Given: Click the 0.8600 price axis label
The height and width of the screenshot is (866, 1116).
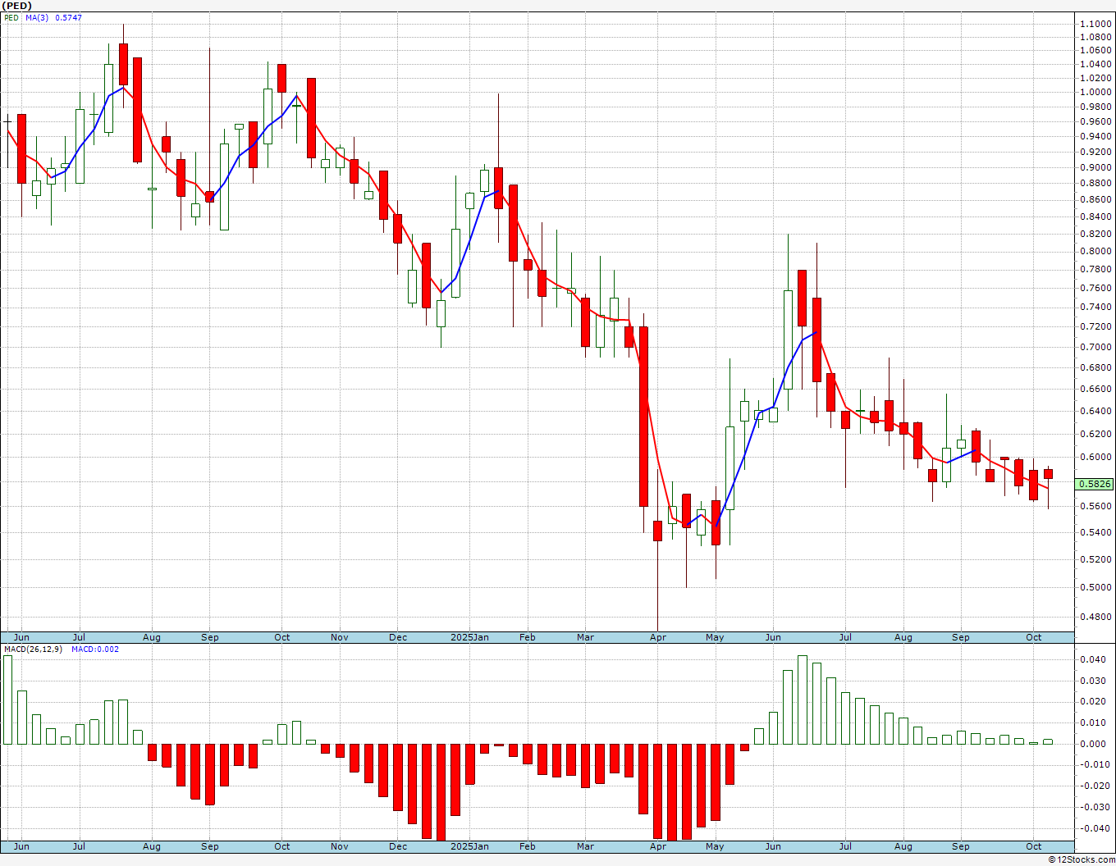Looking at the screenshot, I should (x=1096, y=199).
